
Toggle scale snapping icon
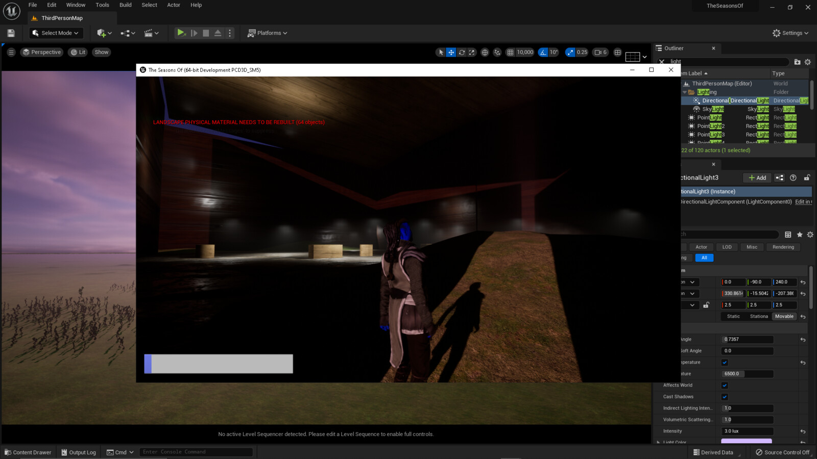[570, 52]
